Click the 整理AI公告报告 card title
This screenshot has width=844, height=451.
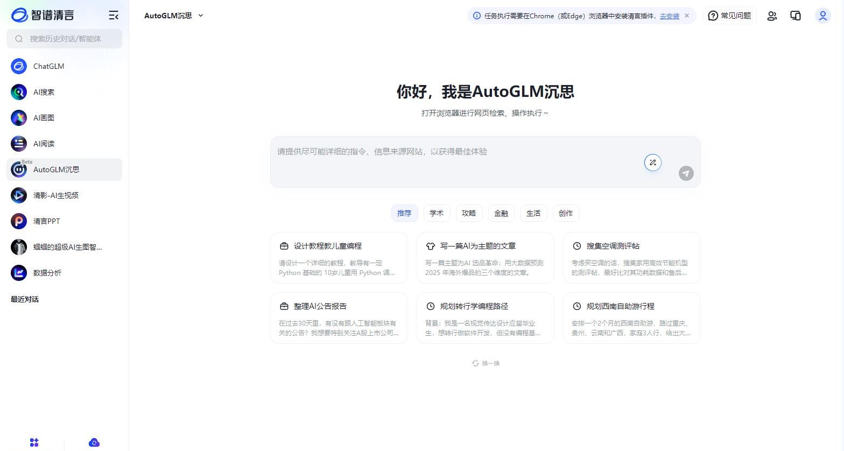click(x=320, y=306)
